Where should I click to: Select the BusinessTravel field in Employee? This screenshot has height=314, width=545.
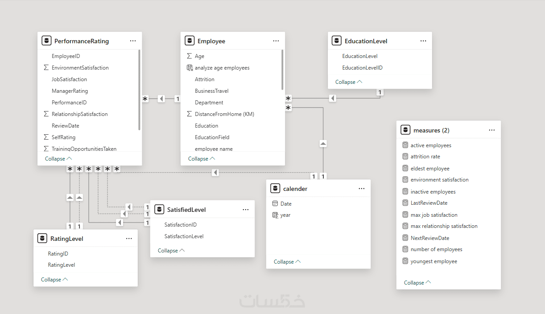(211, 91)
